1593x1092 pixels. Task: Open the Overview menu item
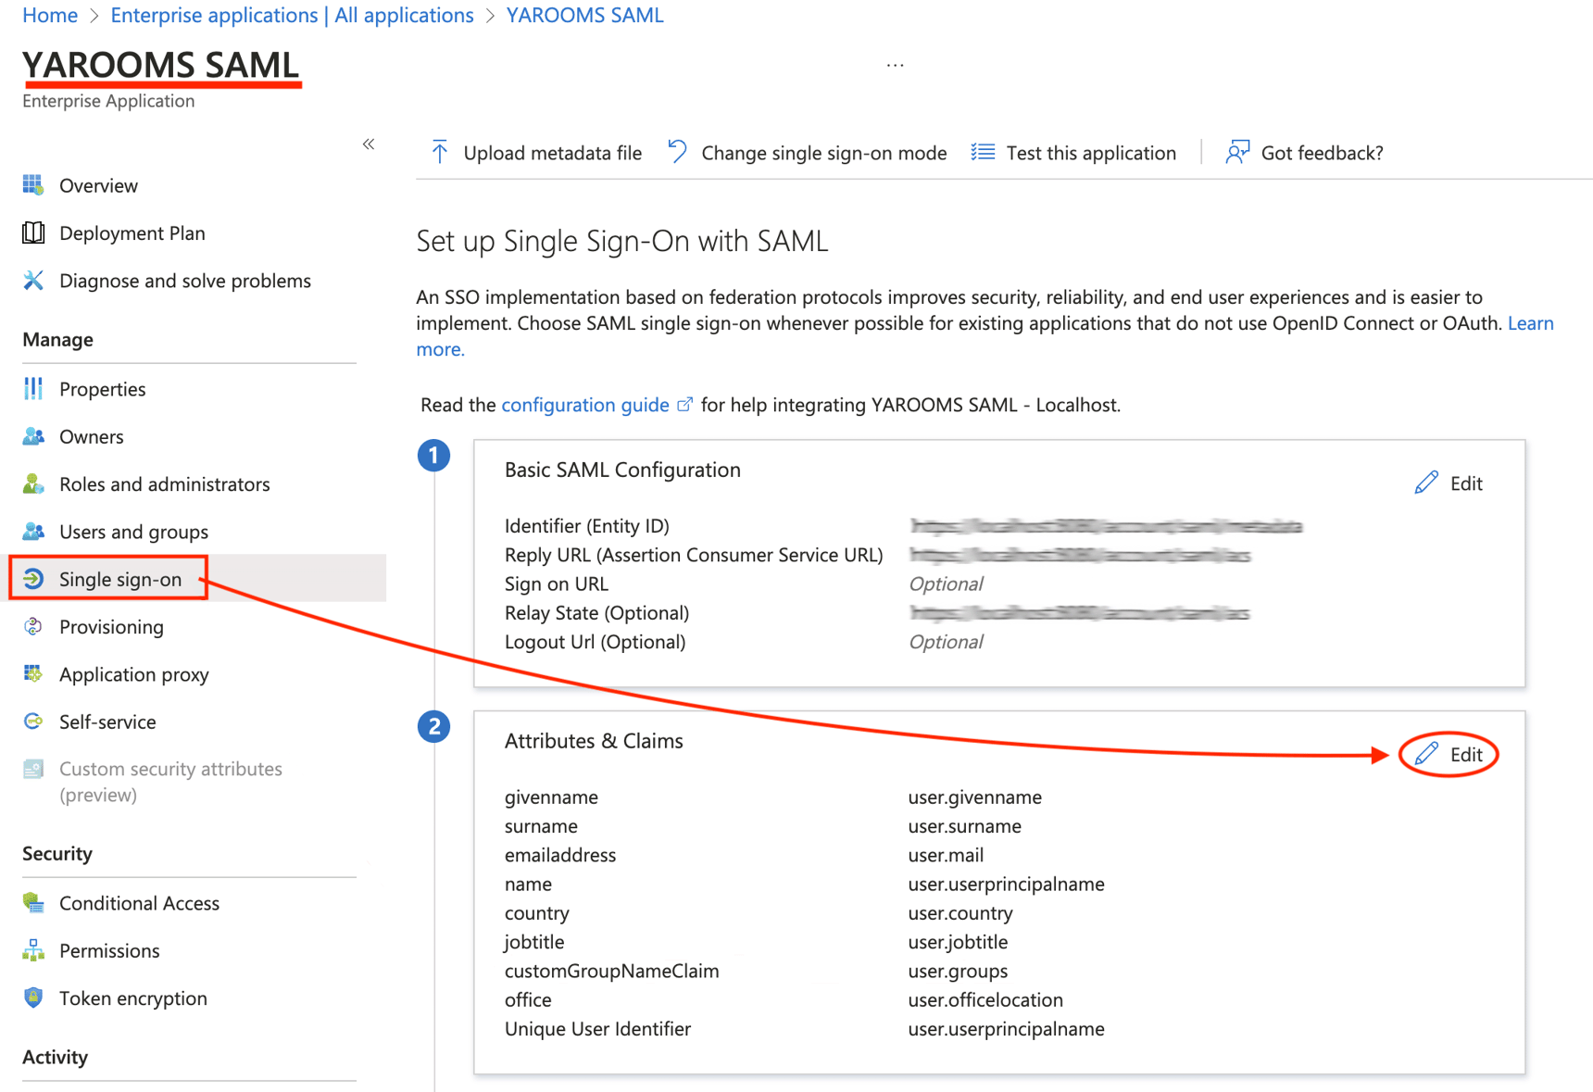[x=98, y=185]
